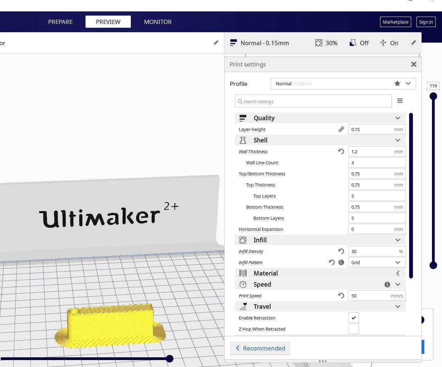
Task: Click the support Off icon in summary bar
Action: (x=353, y=43)
